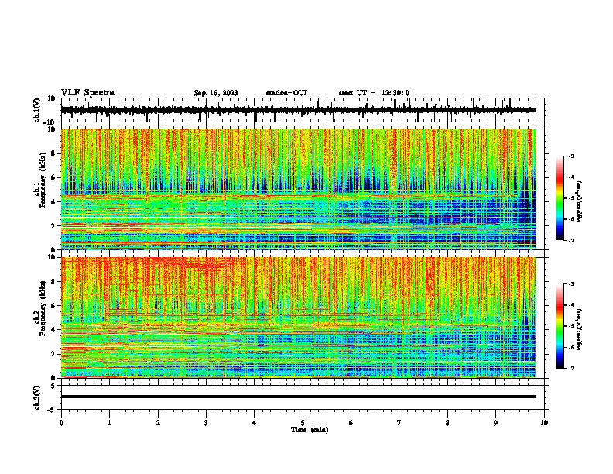
Task: Click the ch.1 spectrogram color scale bar
Action: point(560,198)
